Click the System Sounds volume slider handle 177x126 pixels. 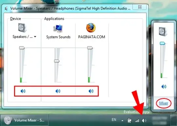point(57,61)
